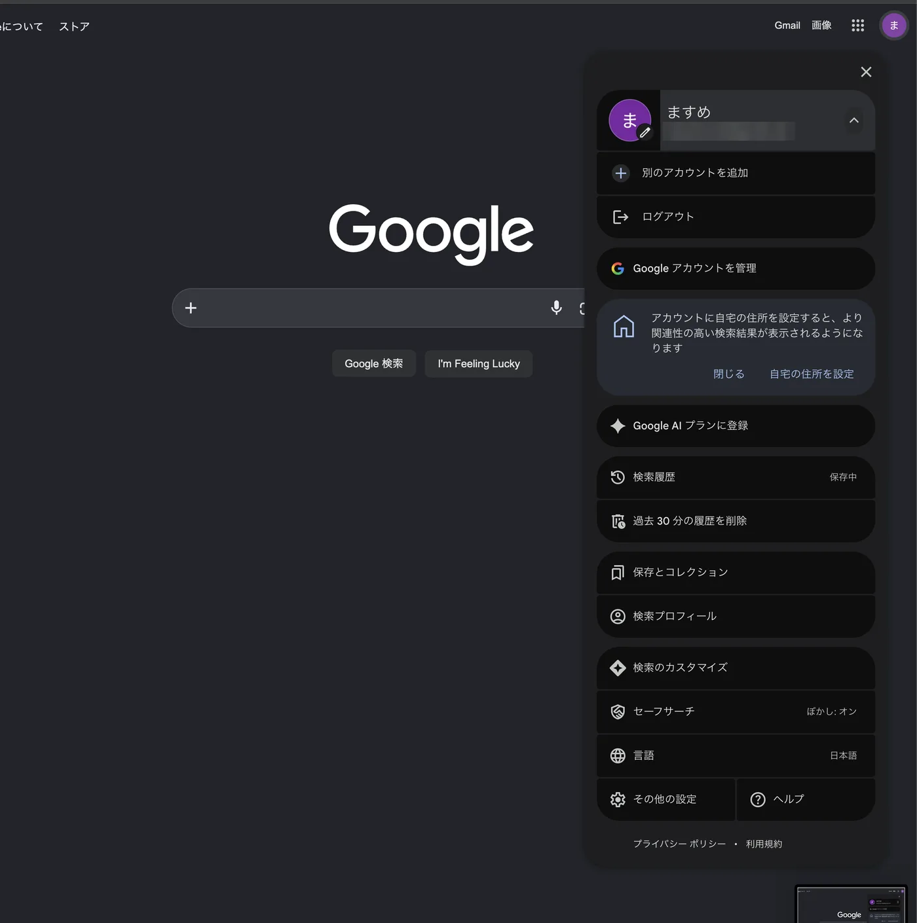Open 保存とコレクション
Image resolution: width=917 pixels, height=923 pixels.
(736, 573)
